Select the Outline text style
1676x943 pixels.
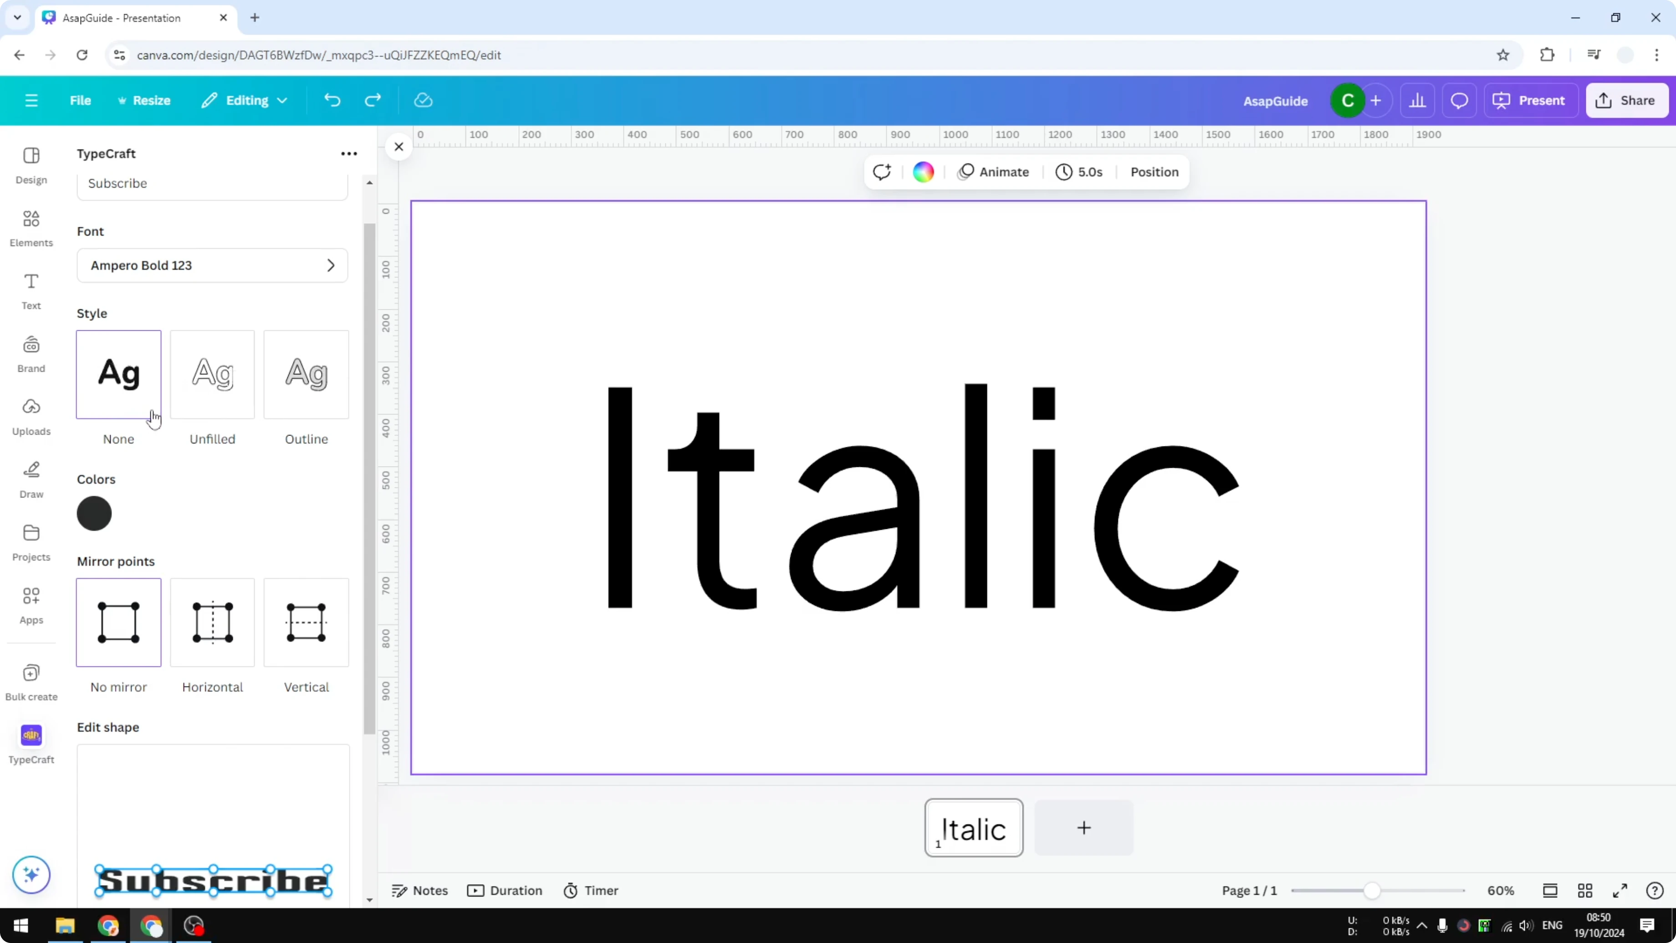(x=306, y=374)
